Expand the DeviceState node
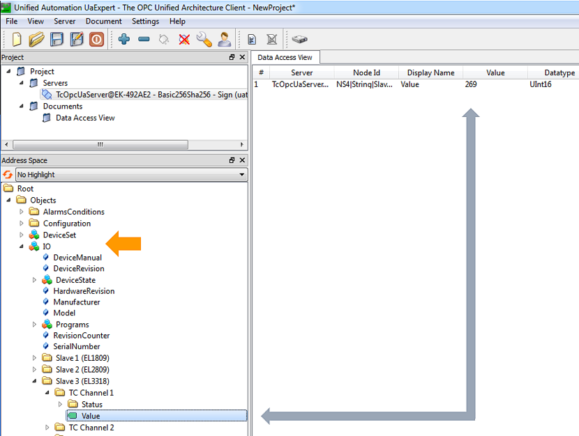579x436 pixels. pos(34,280)
